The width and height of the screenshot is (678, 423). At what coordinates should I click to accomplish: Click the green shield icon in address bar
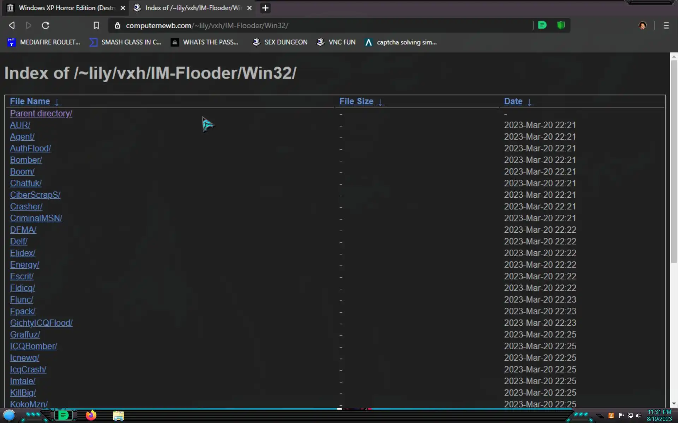[x=561, y=25]
